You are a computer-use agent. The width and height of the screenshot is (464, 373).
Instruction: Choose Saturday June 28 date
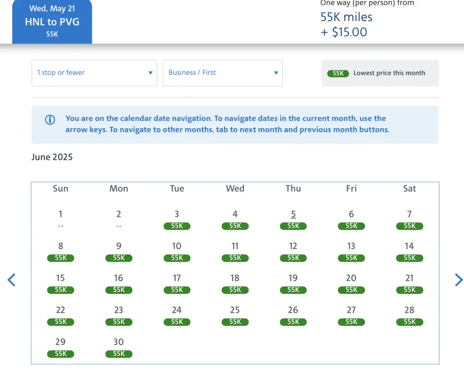pyautogui.click(x=409, y=314)
